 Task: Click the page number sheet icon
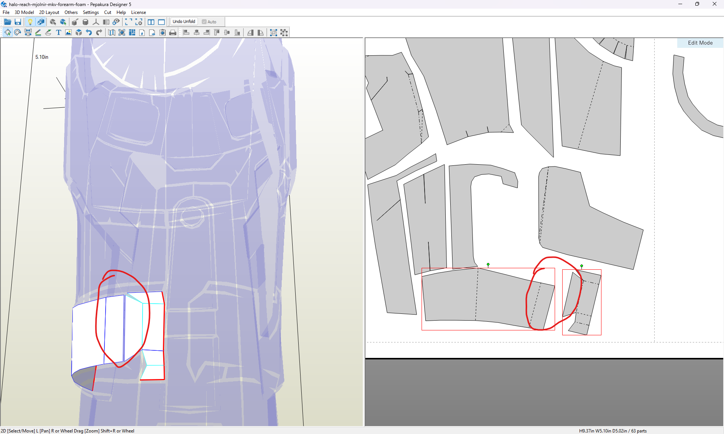click(142, 32)
